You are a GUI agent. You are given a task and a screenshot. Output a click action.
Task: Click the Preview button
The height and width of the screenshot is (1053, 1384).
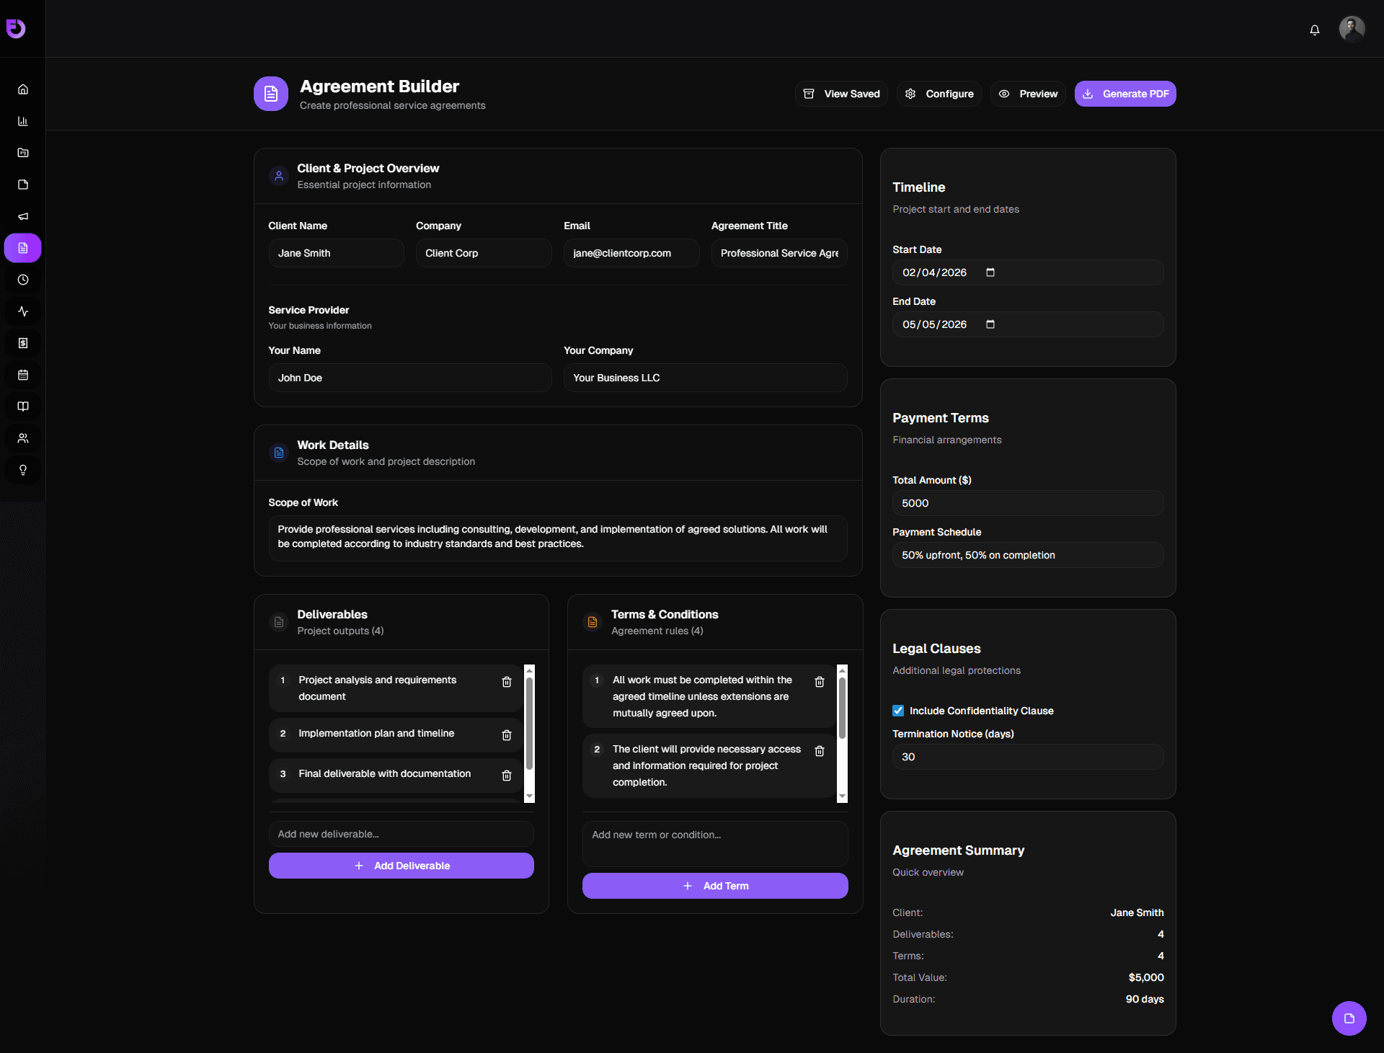point(1028,94)
